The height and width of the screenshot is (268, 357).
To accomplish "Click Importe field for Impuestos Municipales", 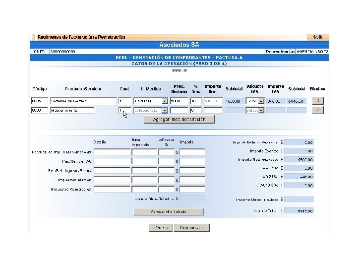I will tap(192, 189).
